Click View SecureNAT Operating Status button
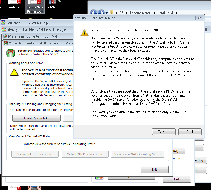This screenshot has width=211, height=190. tap(137, 154)
